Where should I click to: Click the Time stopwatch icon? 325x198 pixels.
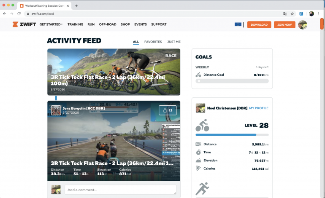coord(198,152)
